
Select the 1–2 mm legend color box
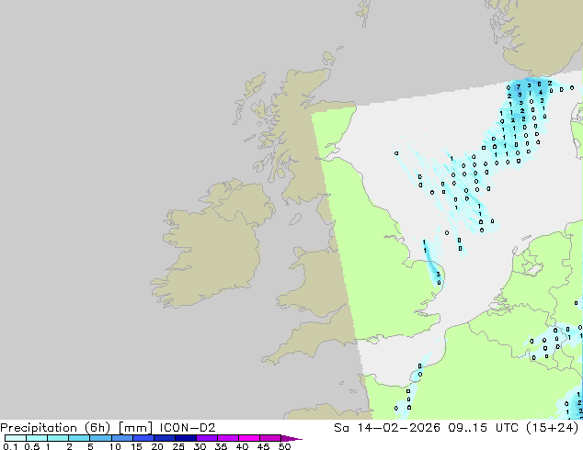point(58,438)
